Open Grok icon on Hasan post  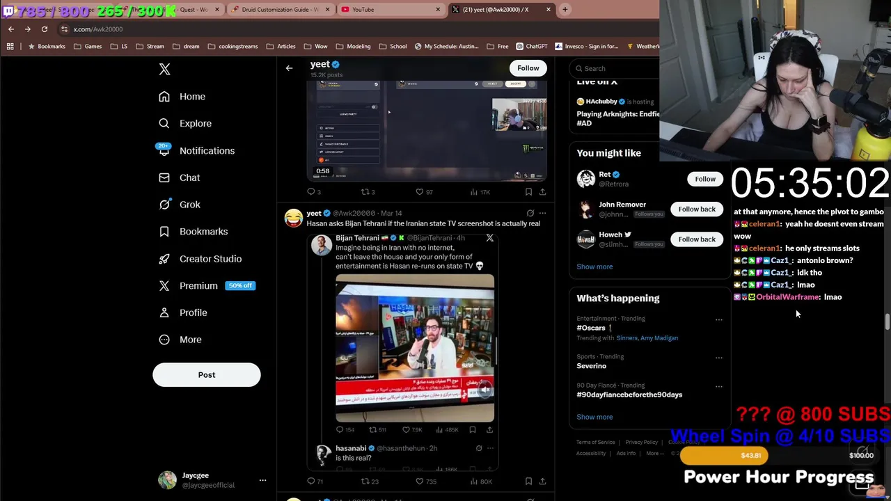point(530,213)
